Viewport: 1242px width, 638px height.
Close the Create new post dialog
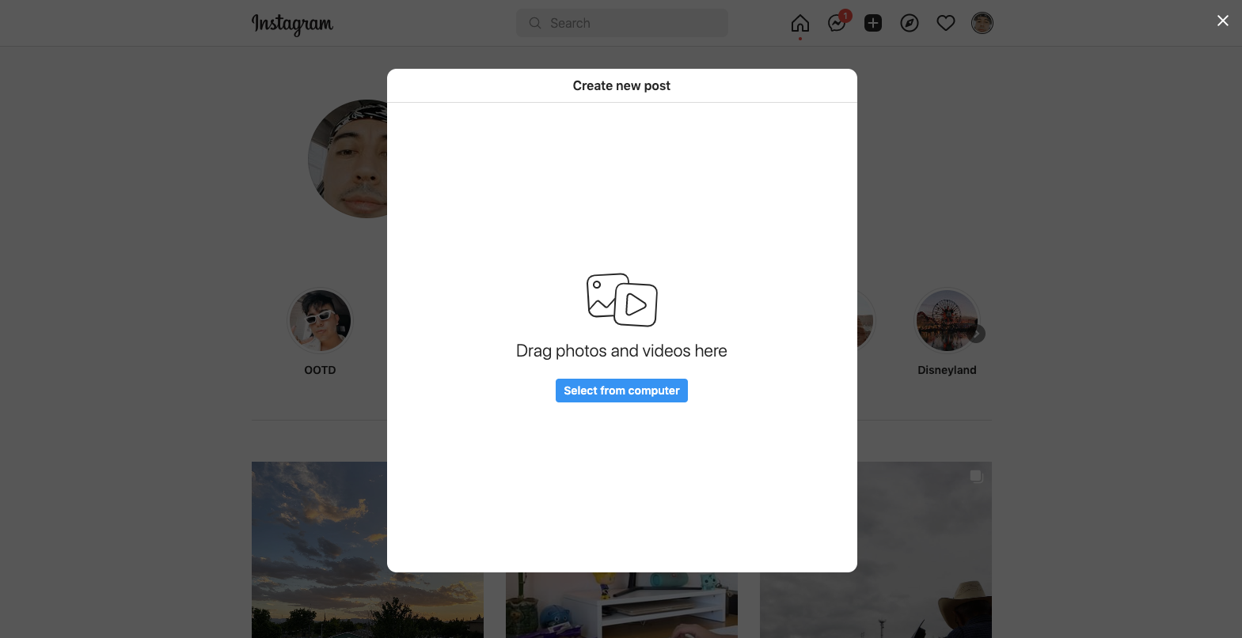1223,21
